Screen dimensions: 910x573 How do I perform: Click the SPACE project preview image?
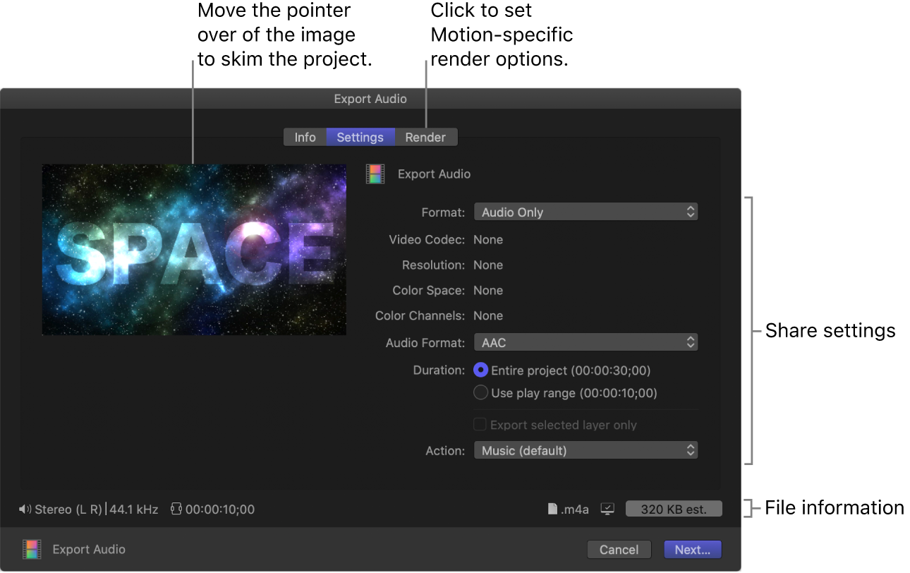[x=194, y=249]
